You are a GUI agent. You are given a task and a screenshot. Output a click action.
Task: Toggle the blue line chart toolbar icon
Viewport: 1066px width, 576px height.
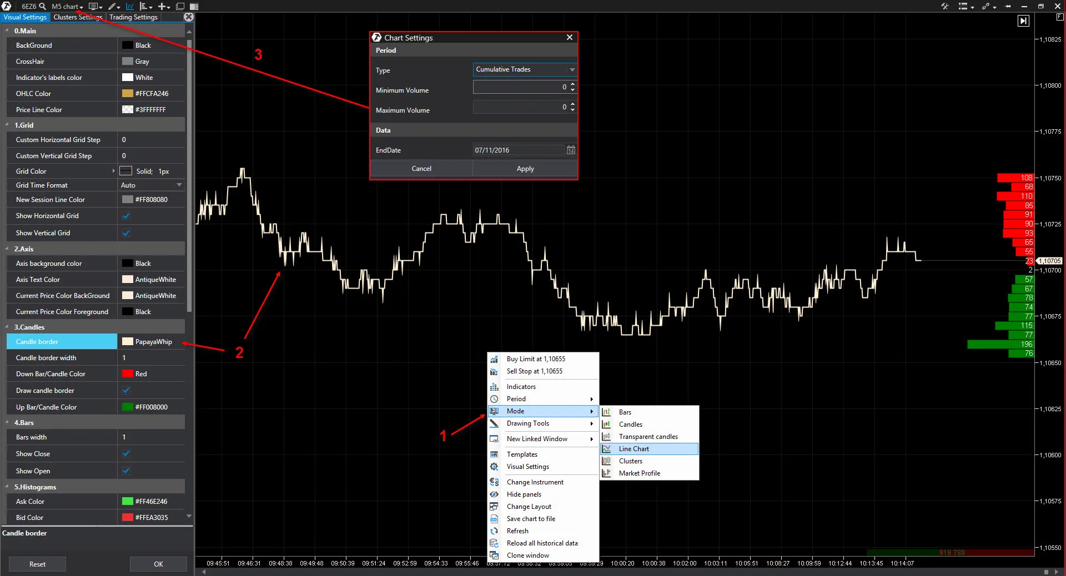coord(130,7)
